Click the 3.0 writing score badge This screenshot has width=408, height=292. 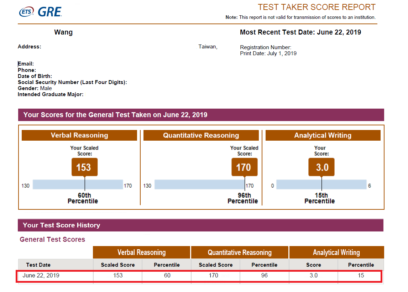point(321,167)
